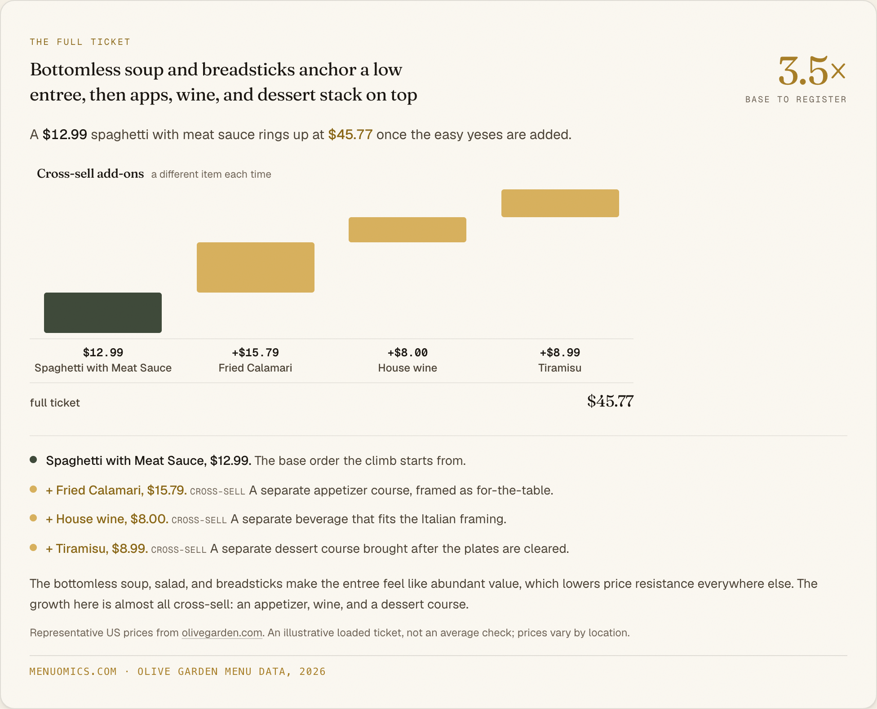Click the CROSS-SELL tag beside Tiramisu

coord(179,550)
